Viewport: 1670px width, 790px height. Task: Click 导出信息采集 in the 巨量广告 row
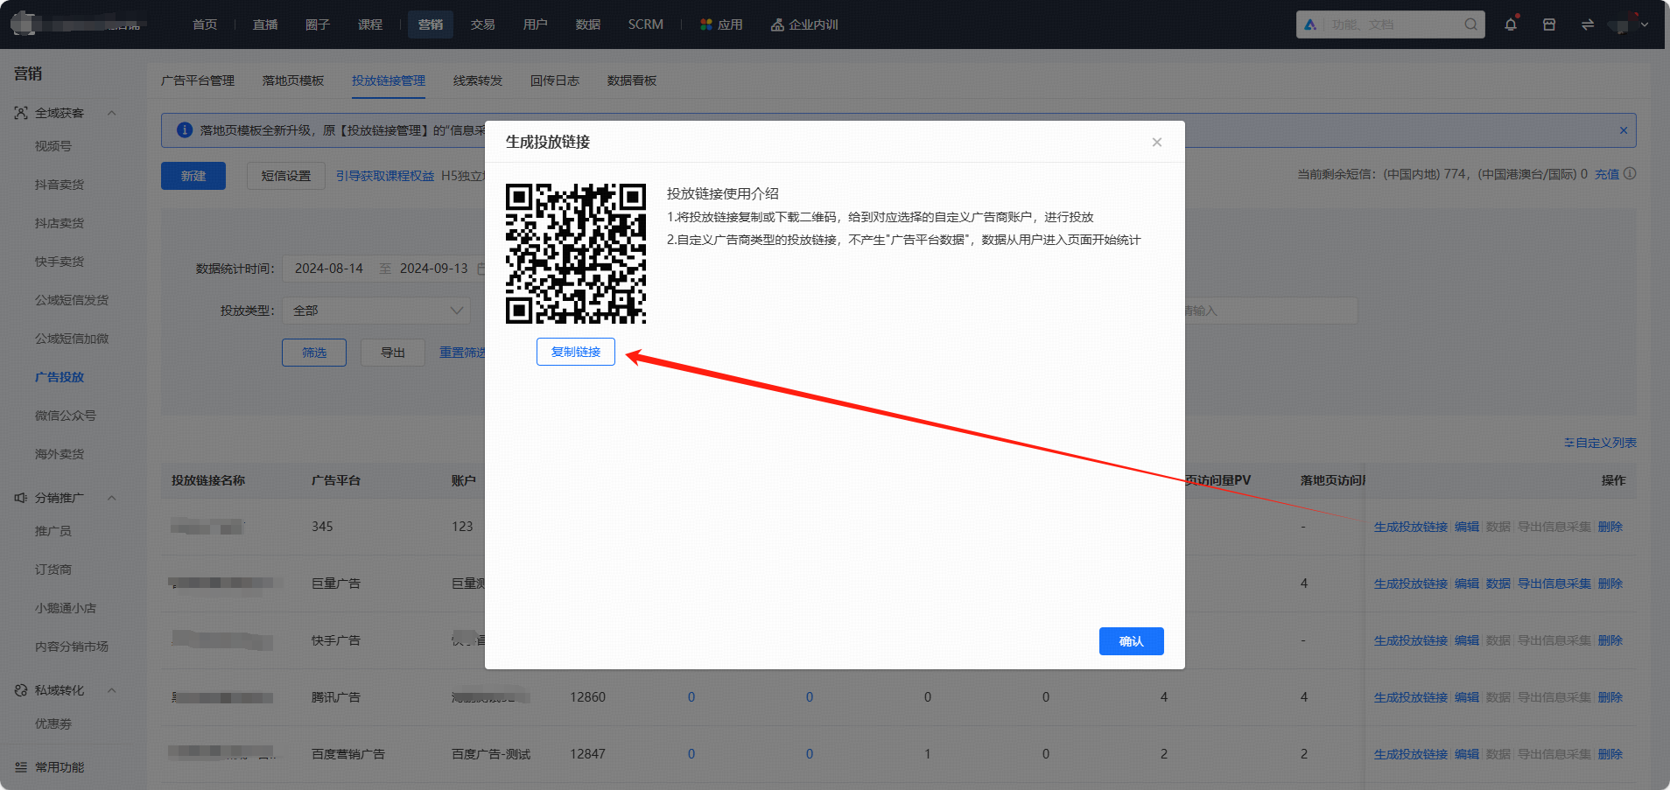[1554, 584]
